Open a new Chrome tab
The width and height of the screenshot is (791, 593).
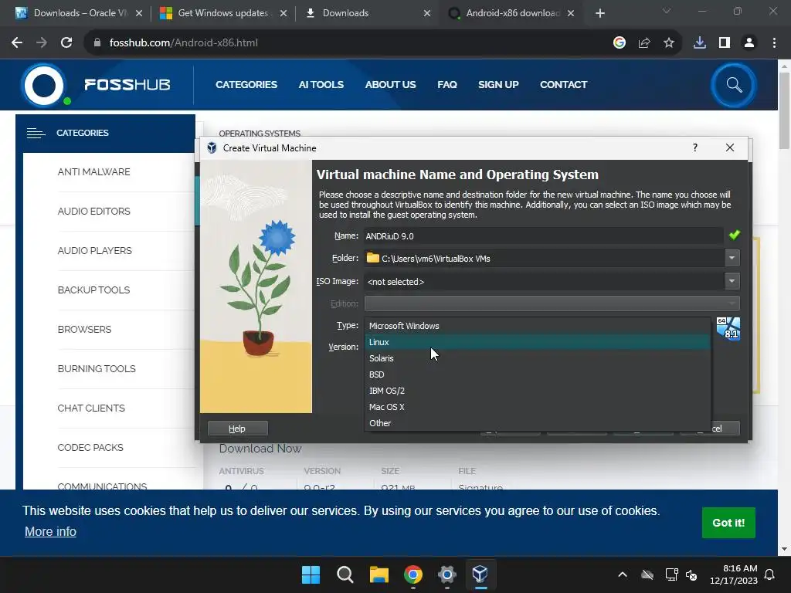(599, 13)
